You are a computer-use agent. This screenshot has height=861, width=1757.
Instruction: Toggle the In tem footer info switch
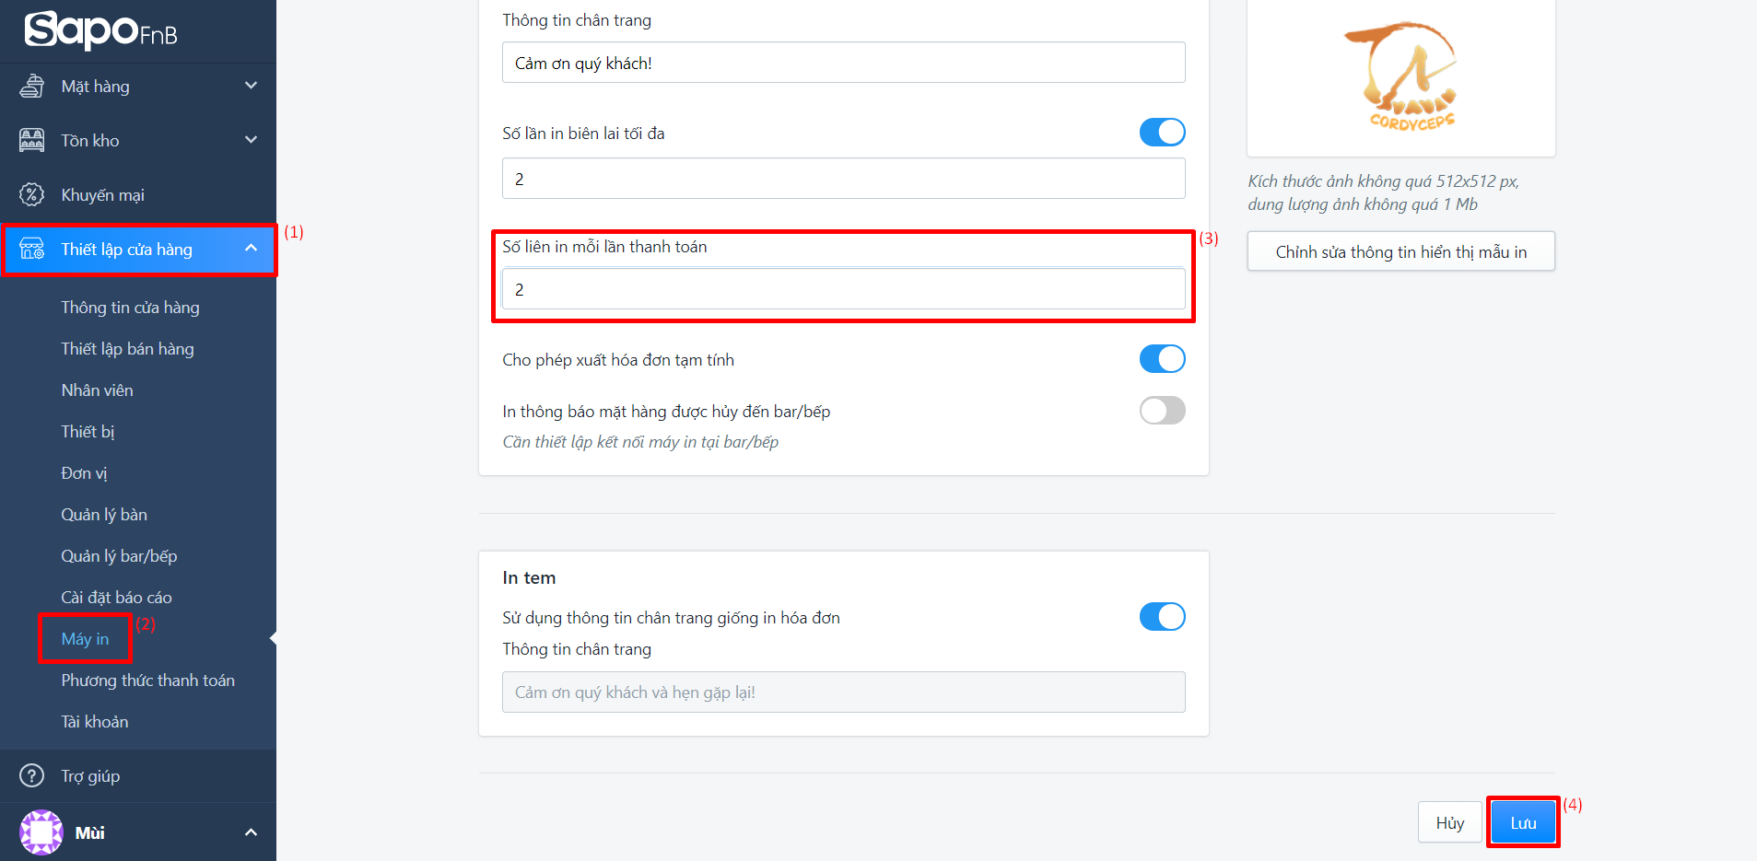1162,617
